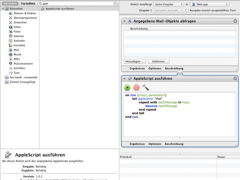Select the Internet library category
The image size is (240, 180).
[18, 36]
